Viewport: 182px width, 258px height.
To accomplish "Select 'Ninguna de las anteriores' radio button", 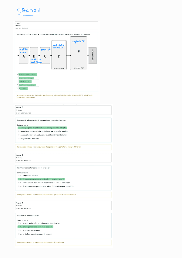I will coord(19,138).
